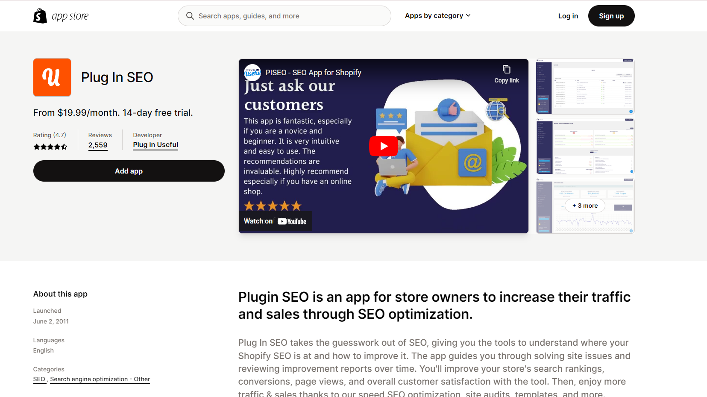Click the Shopify bag logo icon
Screen dimensions: 707x397
(x=40, y=16)
